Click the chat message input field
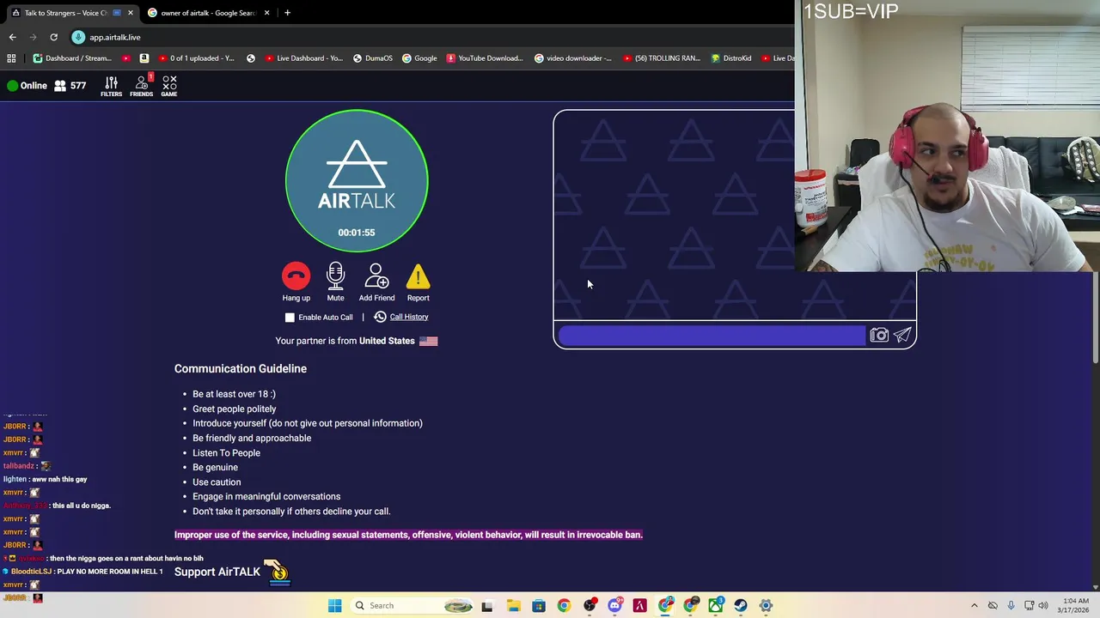Viewport: 1100px width, 618px height. (x=712, y=336)
